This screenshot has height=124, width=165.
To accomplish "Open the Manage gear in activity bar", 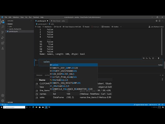I will (3, 101).
